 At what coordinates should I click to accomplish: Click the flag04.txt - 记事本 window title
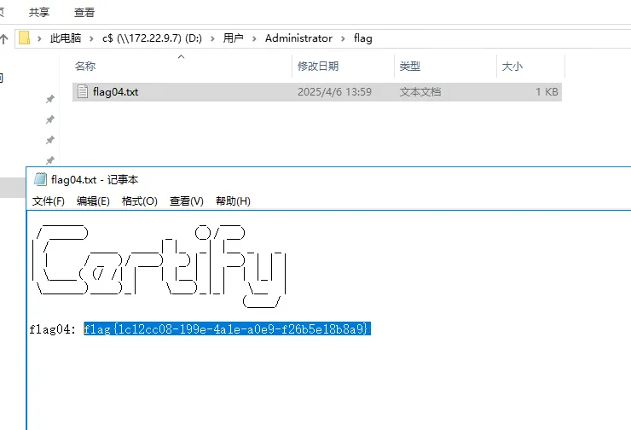95,179
